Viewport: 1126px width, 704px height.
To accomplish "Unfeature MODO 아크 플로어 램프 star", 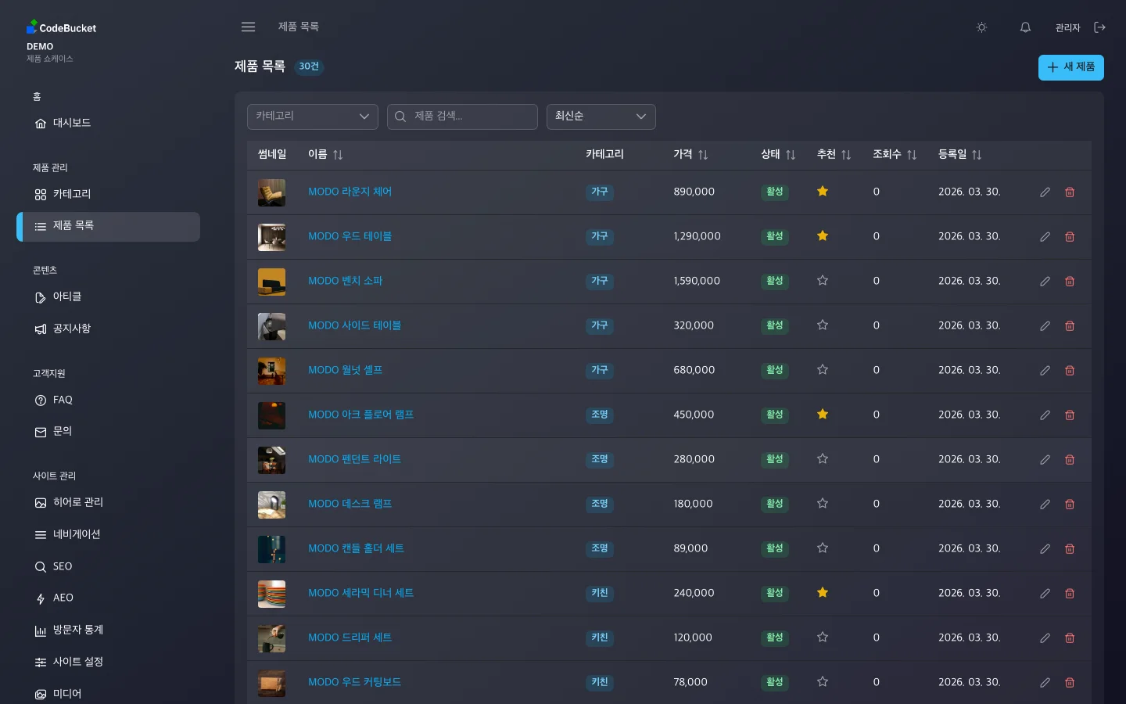I will click(822, 415).
